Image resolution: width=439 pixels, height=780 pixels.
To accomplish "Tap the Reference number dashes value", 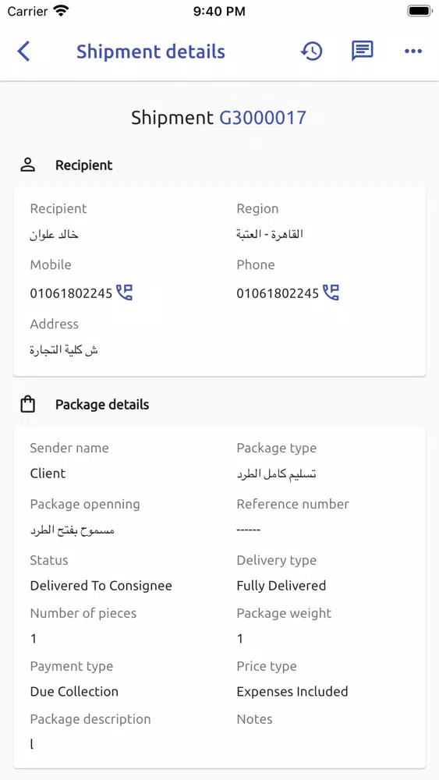I will coord(249,530).
